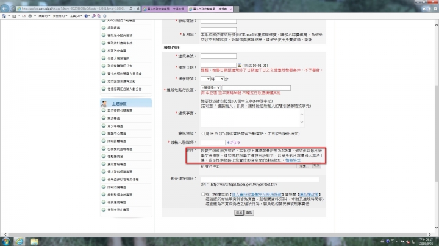Click the Print icon in the command bar
Image resolution: width=439 pixels, height=246 pixels.
click(x=30, y=16)
